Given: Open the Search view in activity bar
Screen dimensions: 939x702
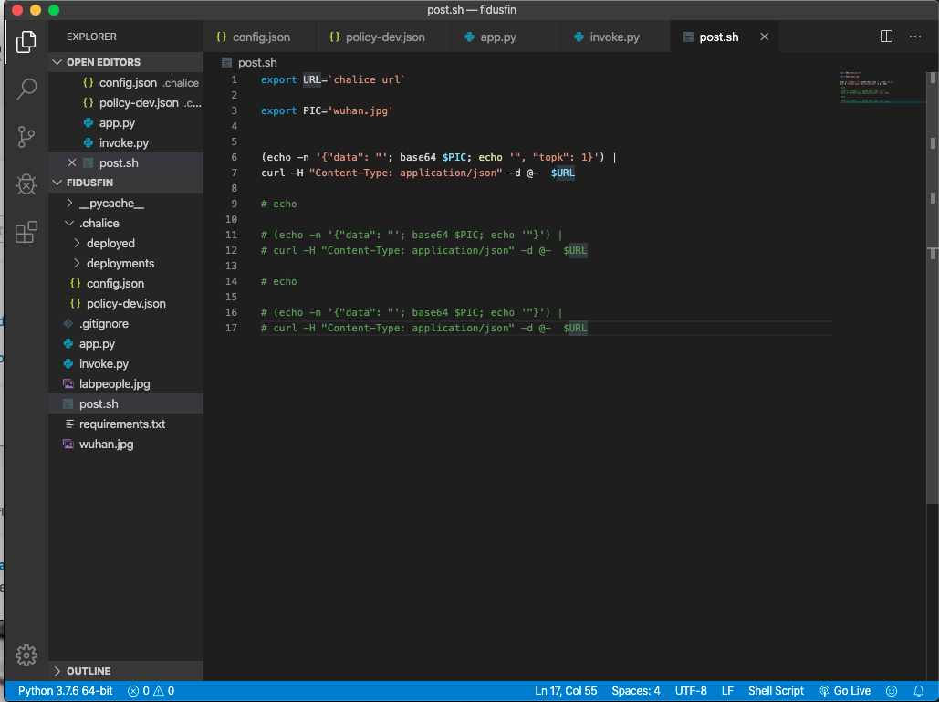Looking at the screenshot, I should (x=26, y=89).
